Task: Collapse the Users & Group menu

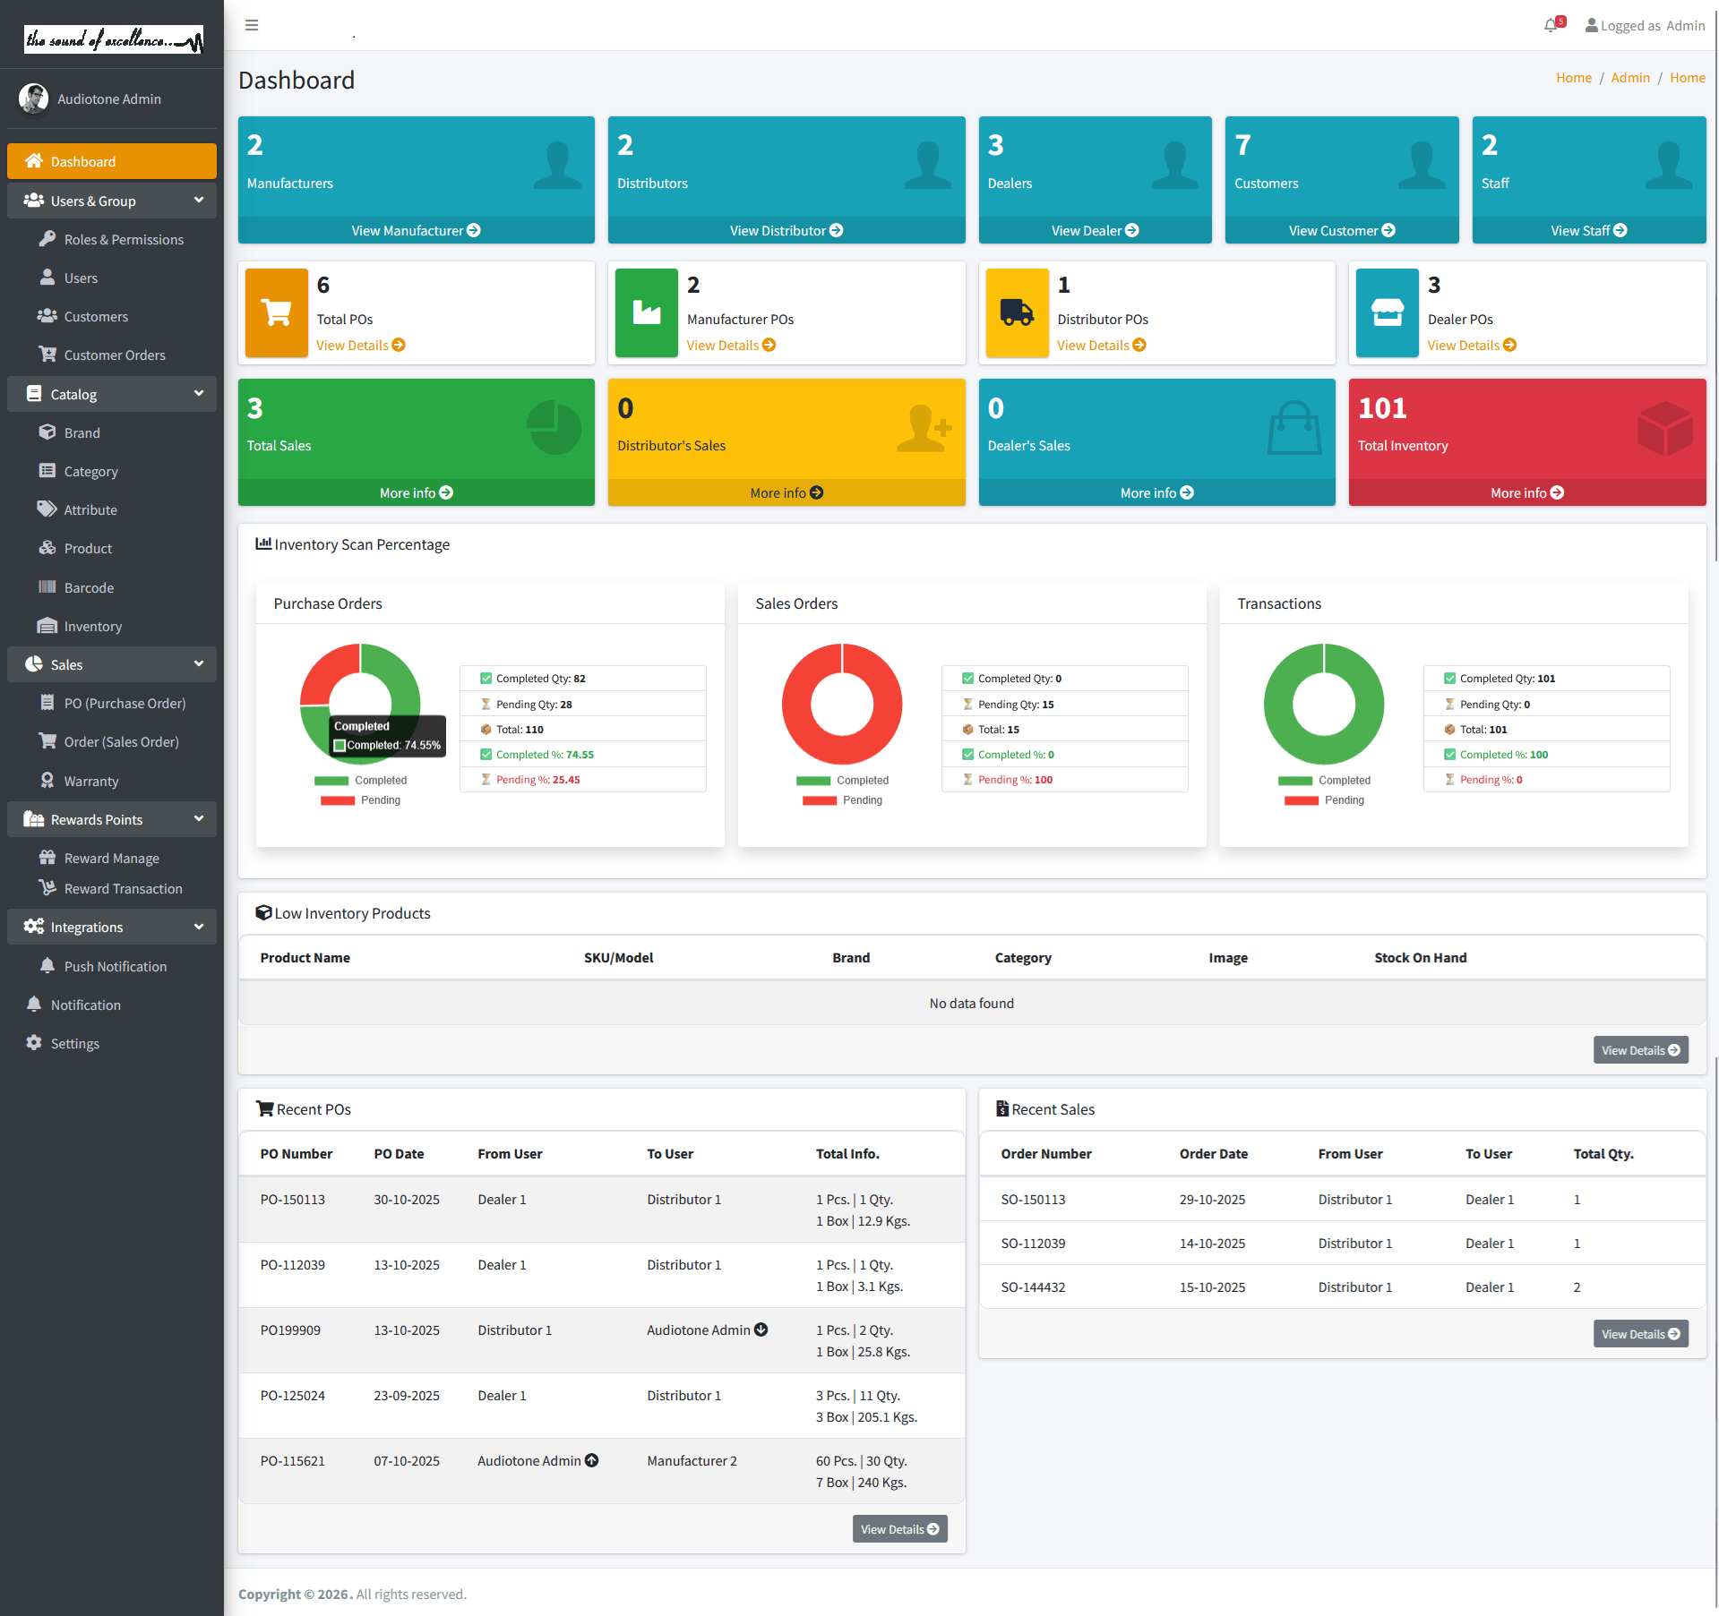Action: [112, 201]
